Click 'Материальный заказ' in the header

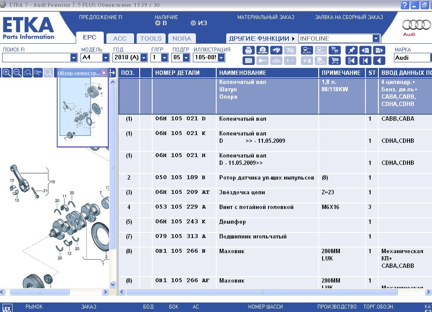[x=266, y=17]
